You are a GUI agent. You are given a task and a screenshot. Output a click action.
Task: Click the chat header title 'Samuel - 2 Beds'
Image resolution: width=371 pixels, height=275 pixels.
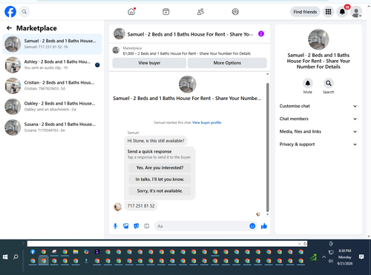(190, 34)
